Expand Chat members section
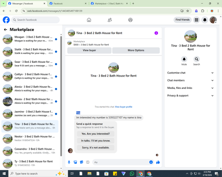This screenshot has width=222, height=177. [190, 81]
